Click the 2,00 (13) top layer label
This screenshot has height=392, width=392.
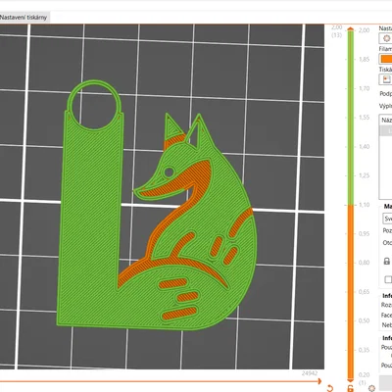[x=336, y=31]
